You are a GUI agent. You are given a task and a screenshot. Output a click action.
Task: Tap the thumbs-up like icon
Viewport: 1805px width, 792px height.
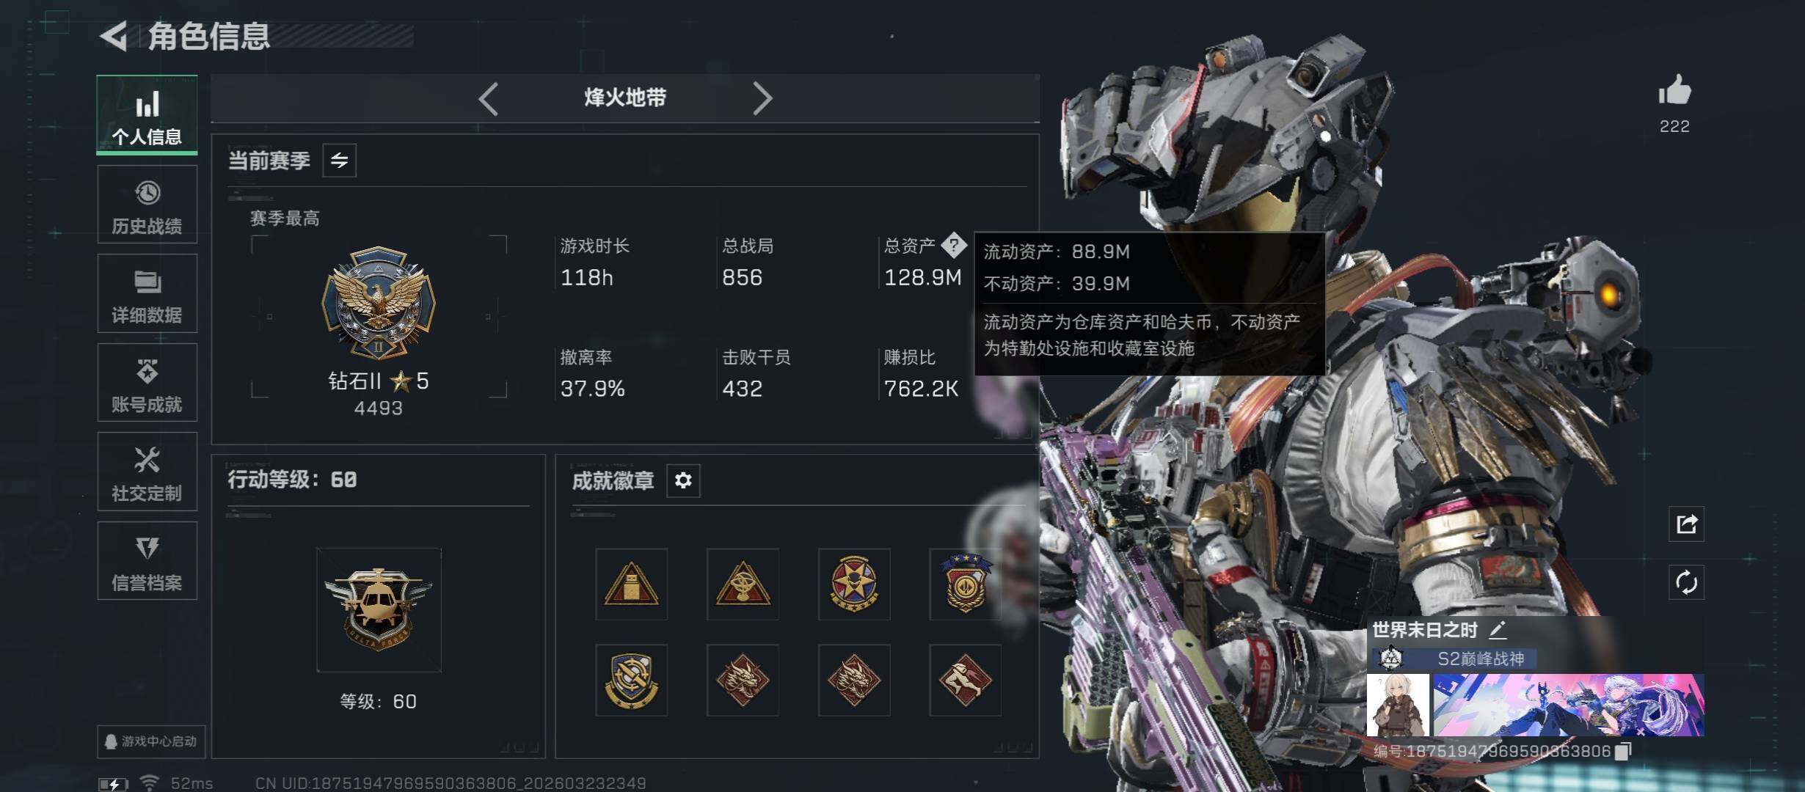click(x=1674, y=91)
